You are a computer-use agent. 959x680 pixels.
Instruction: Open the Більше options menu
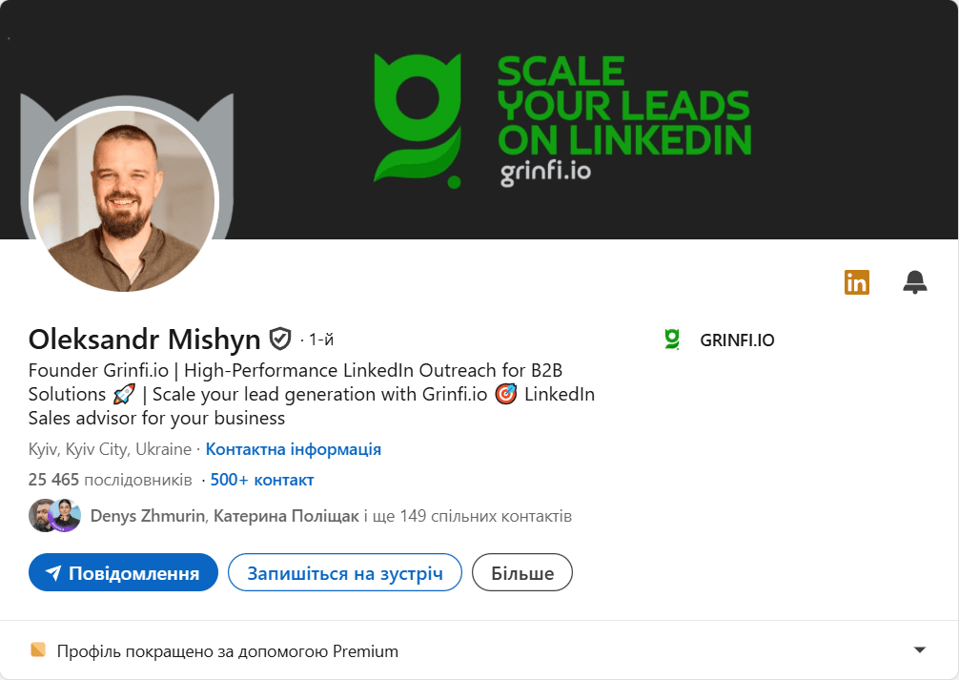click(x=522, y=573)
